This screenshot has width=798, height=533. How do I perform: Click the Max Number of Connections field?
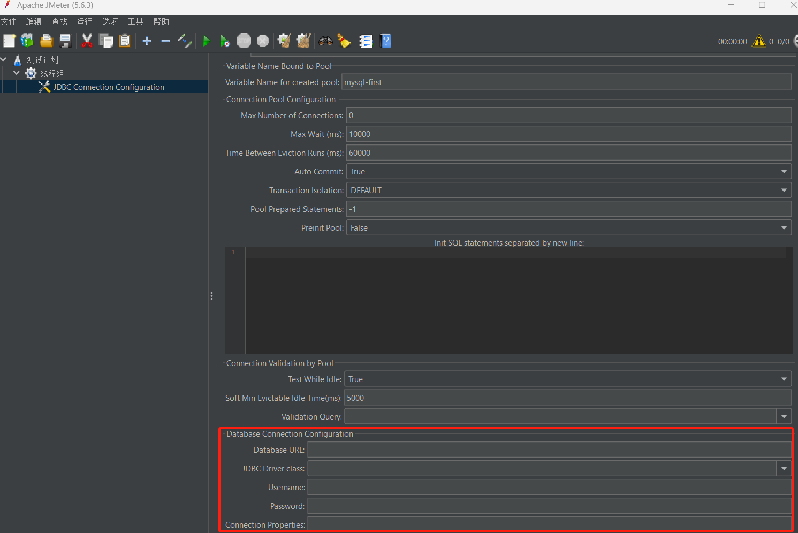click(569, 116)
